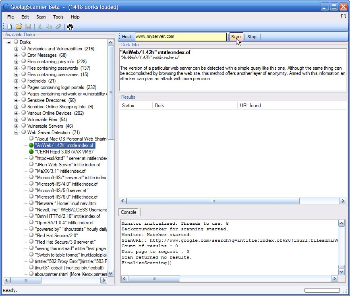Viewport: 350px width, 296px height.
Task: Collapse the root Dorks tree node
Action: (x=8, y=42)
